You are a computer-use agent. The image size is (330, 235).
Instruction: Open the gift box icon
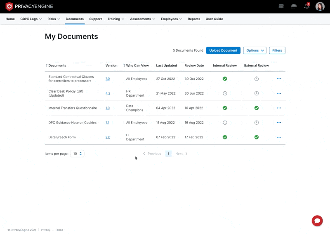tap(294, 7)
